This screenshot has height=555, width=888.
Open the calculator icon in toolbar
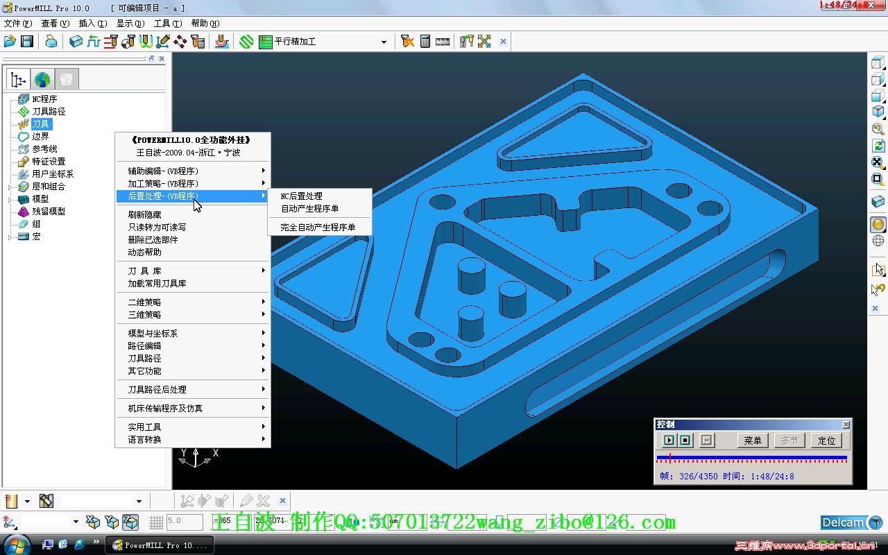pos(425,42)
